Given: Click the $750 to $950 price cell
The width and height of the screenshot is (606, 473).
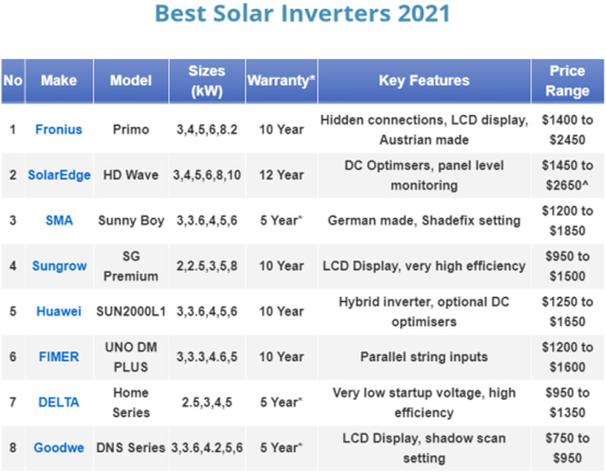Looking at the screenshot, I should [x=567, y=448].
